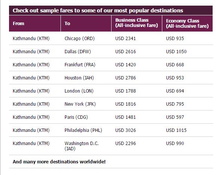
Task: Click 'And many more destinations worldwide!' text
Action: 59,162
